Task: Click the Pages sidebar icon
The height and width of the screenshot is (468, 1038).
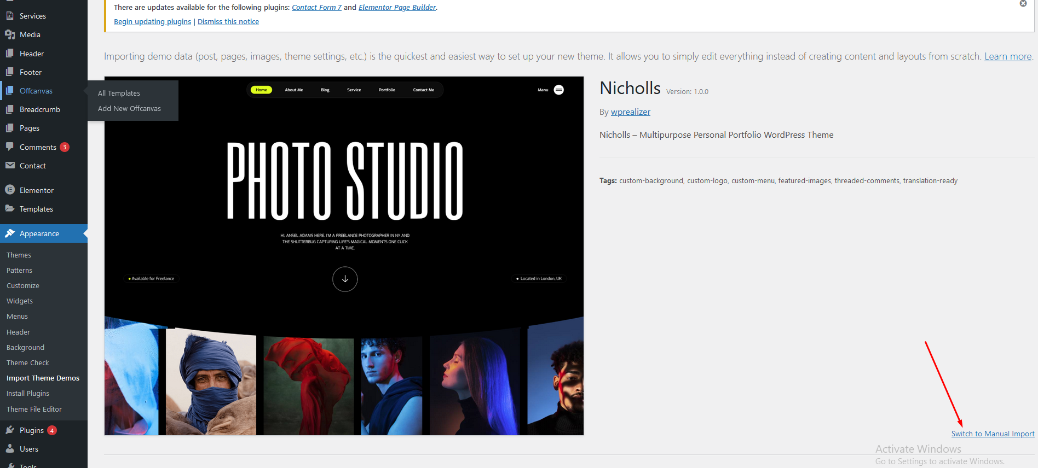Action: coord(10,128)
